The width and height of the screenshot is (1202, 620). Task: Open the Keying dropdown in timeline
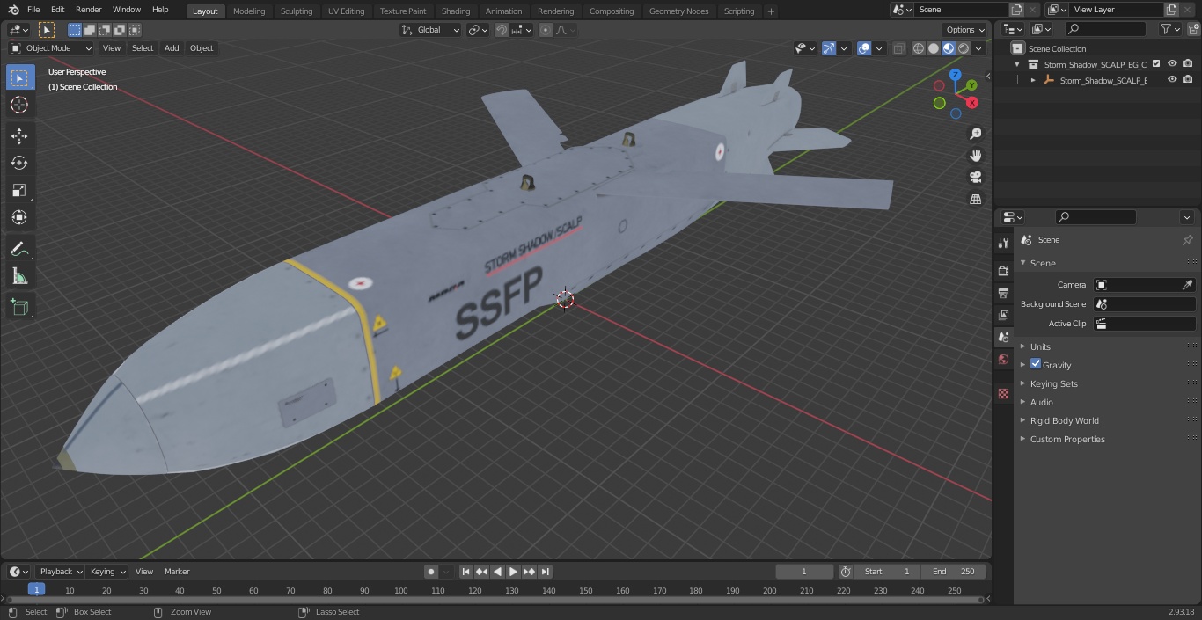point(107,572)
